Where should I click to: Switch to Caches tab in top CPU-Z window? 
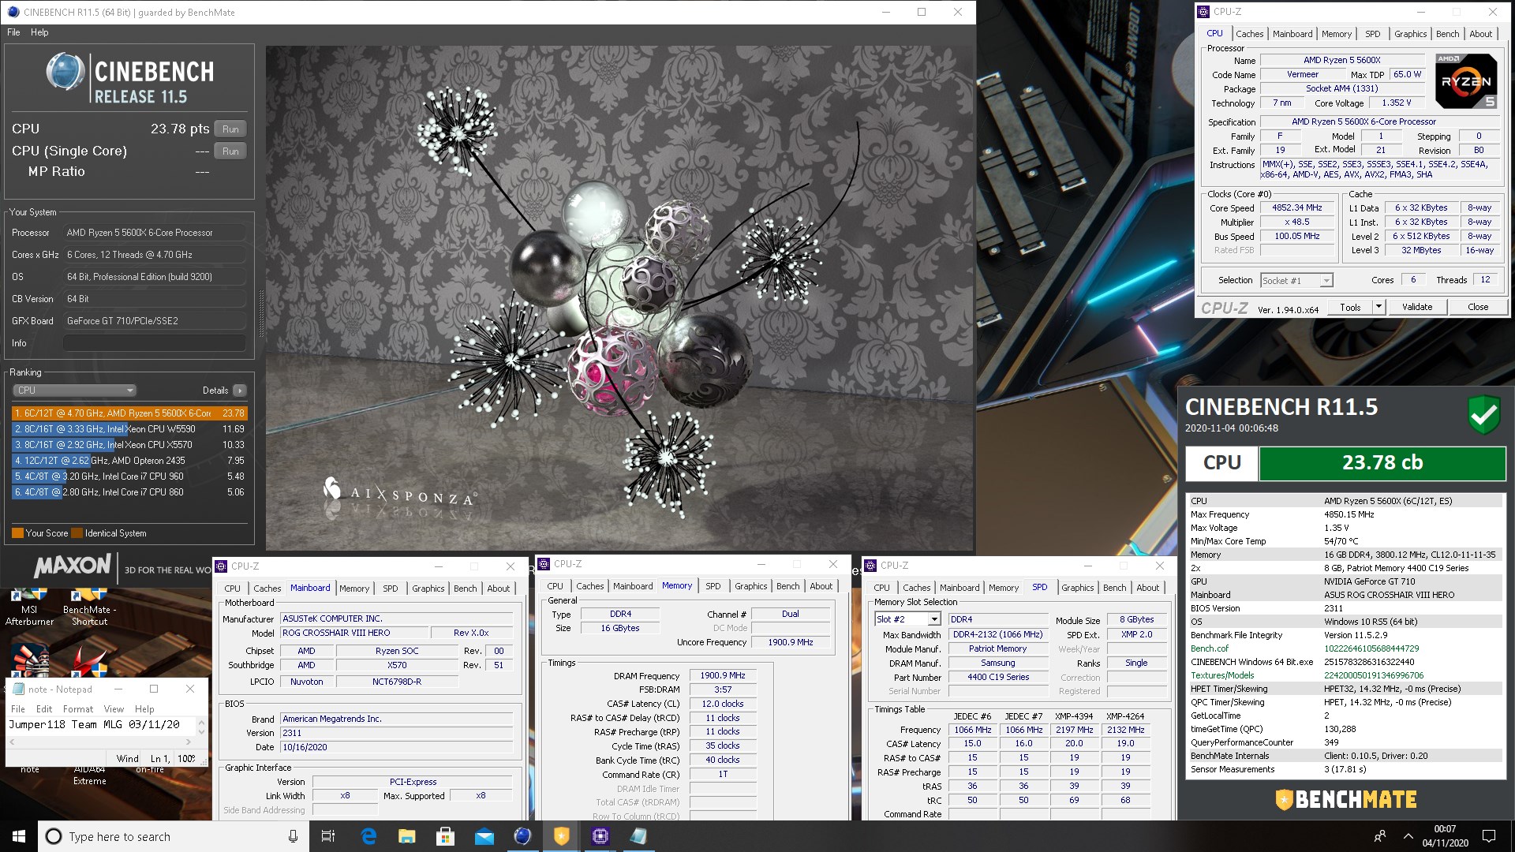[1249, 34]
